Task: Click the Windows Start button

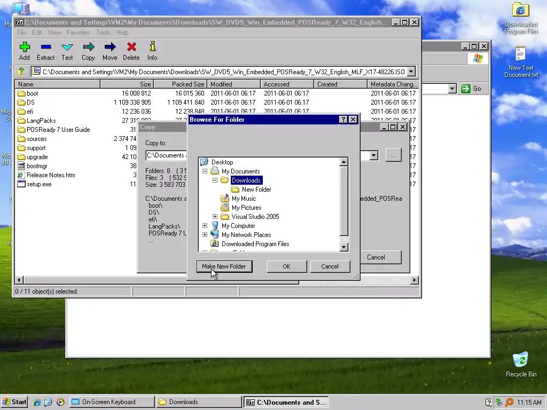Action: 14,402
